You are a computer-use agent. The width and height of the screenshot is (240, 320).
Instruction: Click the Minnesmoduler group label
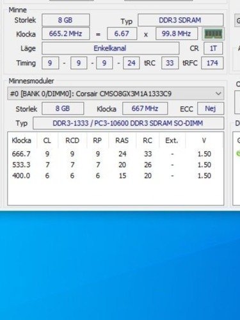tap(31, 81)
